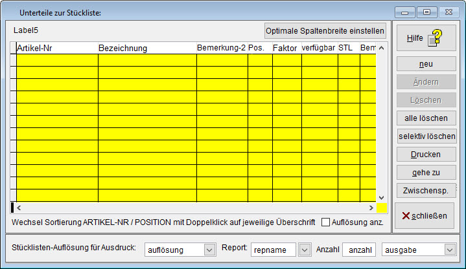Enable the Auflösung anz. checkbox
Viewport: 466px width, 269px height.
point(326,222)
